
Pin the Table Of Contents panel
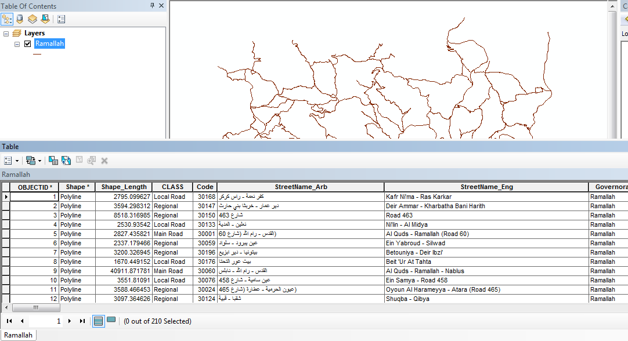(x=152, y=6)
